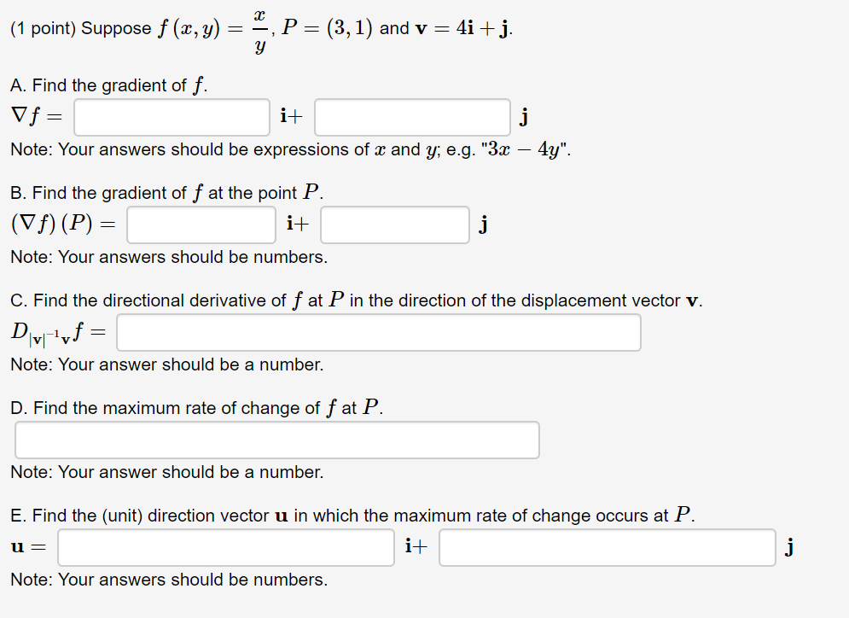The height and width of the screenshot is (618, 849).
Task: Click the directional derivative answer box in part C
Action: point(378,332)
